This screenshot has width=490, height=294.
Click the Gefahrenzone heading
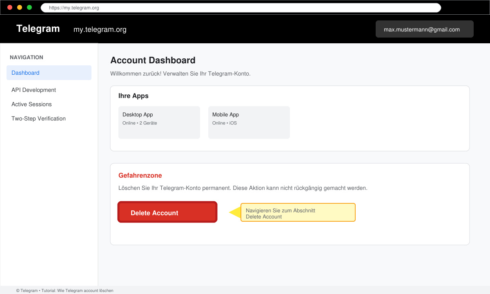140,176
